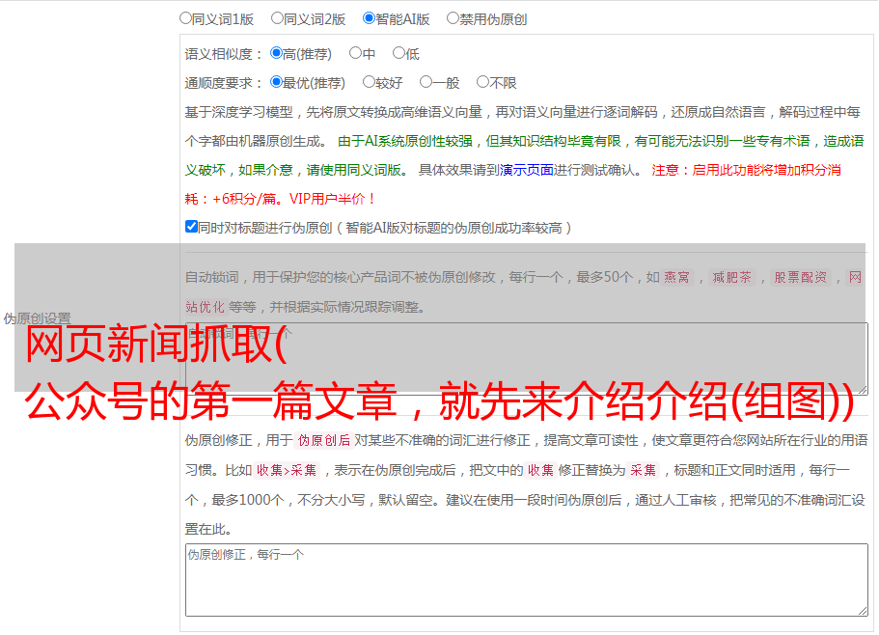Screen dimensions: 879x635
Task: Open the 演示页面 link
Action: (x=527, y=170)
